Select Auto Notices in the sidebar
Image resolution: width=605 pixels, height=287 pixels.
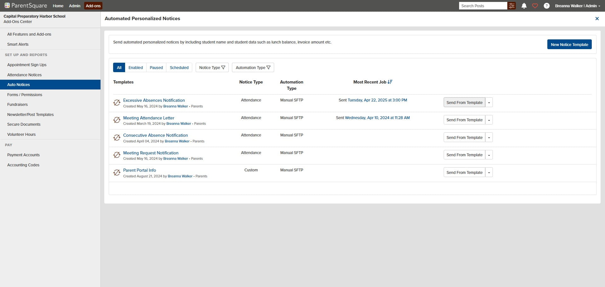[50, 85]
